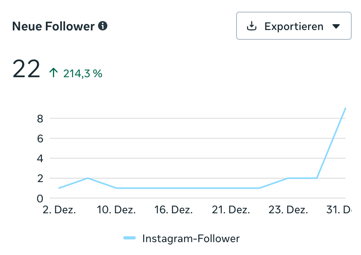Select the 31. Dez. axis date
Screen dimensions: 361x255
(x=339, y=210)
